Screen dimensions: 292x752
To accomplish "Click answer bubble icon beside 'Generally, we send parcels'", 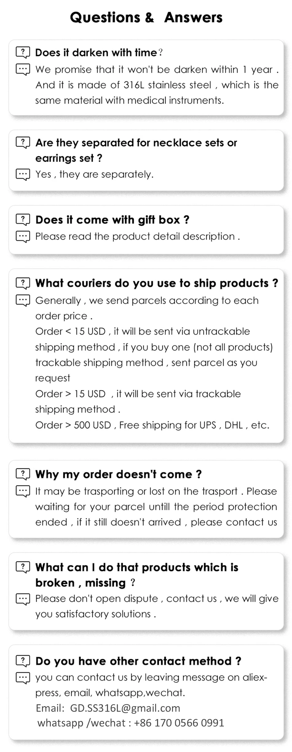I will coord(23,300).
